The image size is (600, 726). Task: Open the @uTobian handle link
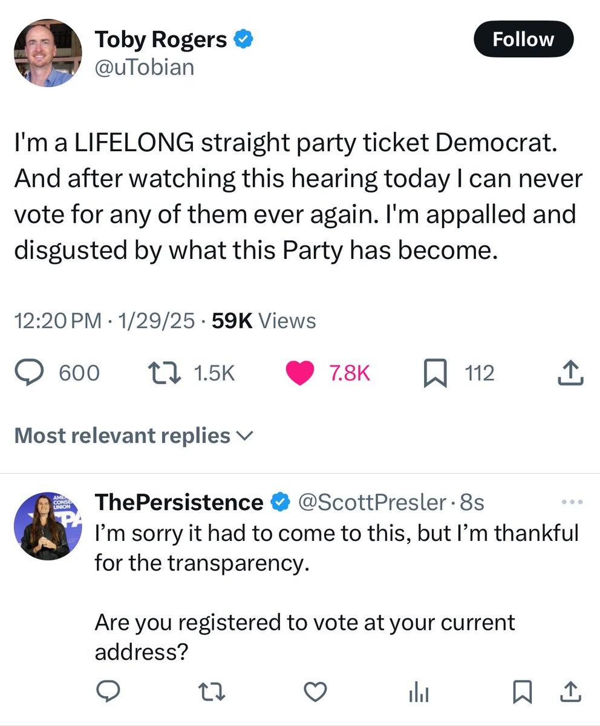point(145,67)
